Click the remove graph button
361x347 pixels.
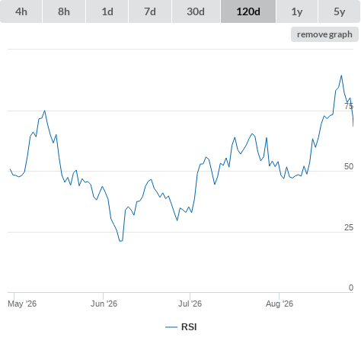coord(324,34)
